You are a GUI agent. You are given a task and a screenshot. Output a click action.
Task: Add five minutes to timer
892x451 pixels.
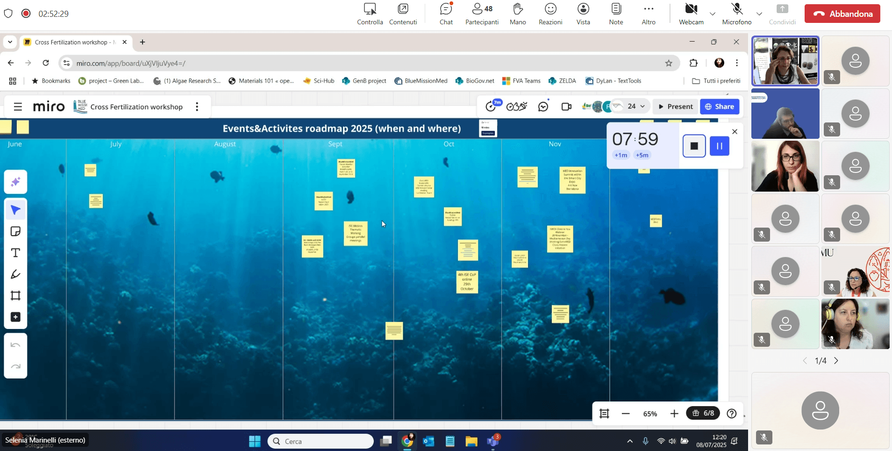(642, 155)
